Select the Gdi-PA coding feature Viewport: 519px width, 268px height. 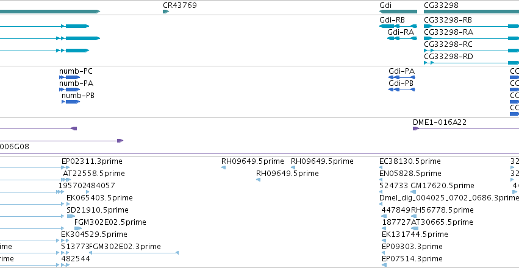401,77
